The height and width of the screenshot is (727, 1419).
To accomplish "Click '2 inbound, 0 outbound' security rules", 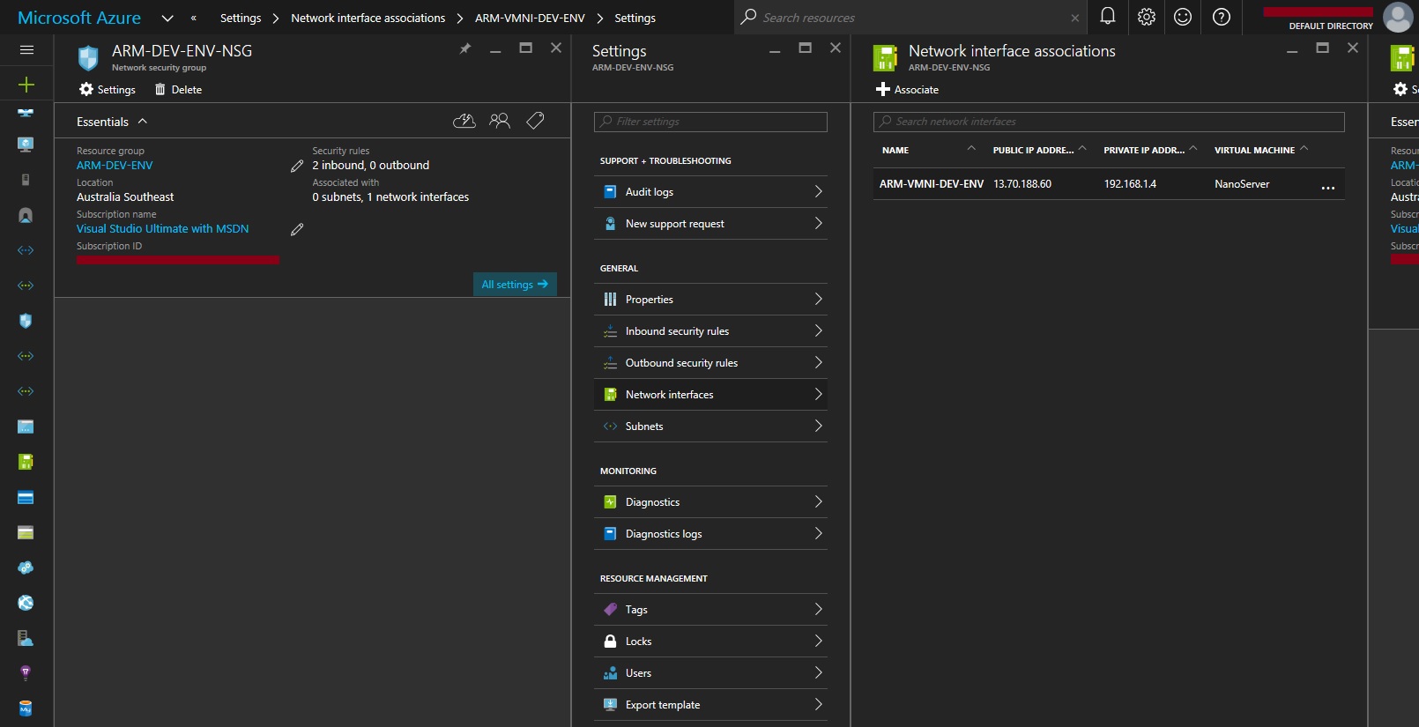I will click(371, 166).
